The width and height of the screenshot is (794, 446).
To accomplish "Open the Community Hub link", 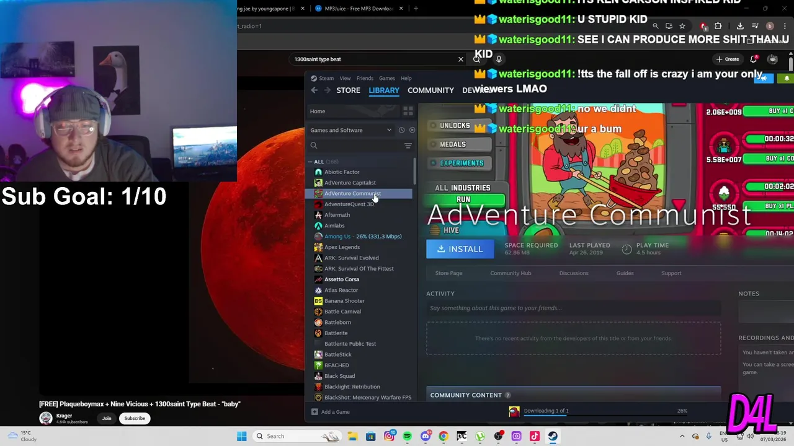I will tap(511, 273).
